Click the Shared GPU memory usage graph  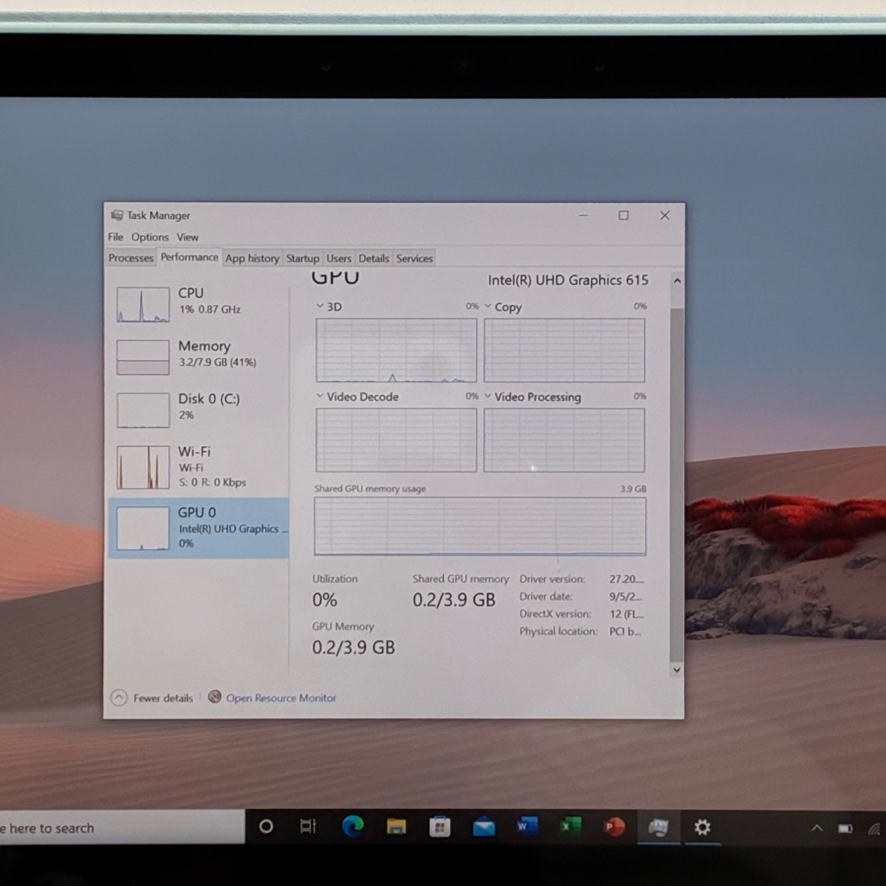(480, 526)
